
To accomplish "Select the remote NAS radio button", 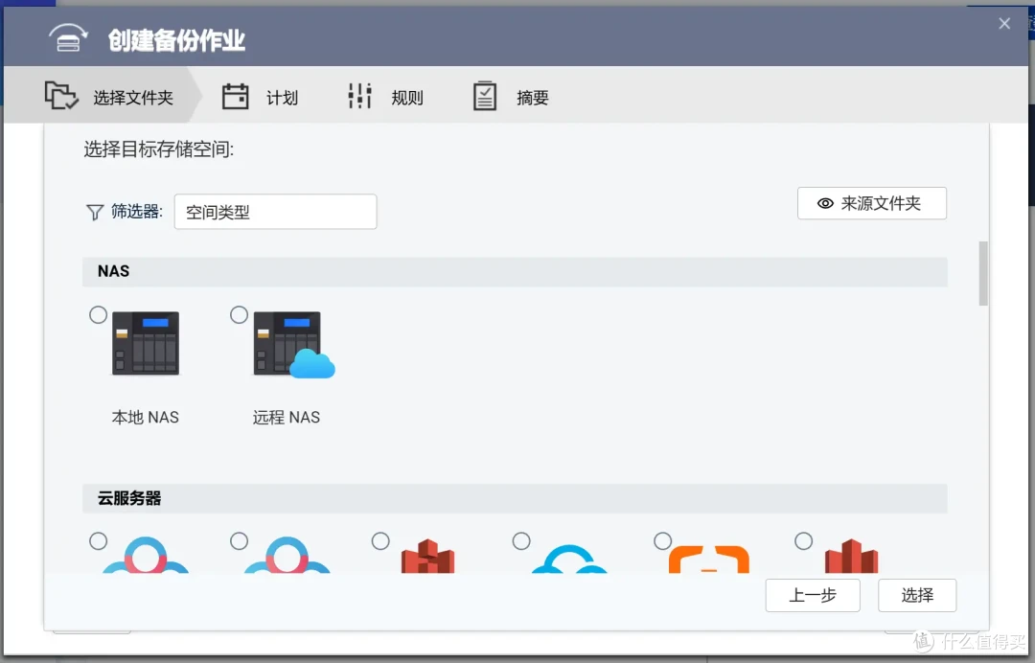I will pyautogui.click(x=239, y=315).
